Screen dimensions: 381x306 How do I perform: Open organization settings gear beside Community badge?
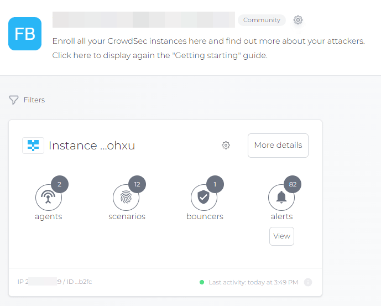298,20
